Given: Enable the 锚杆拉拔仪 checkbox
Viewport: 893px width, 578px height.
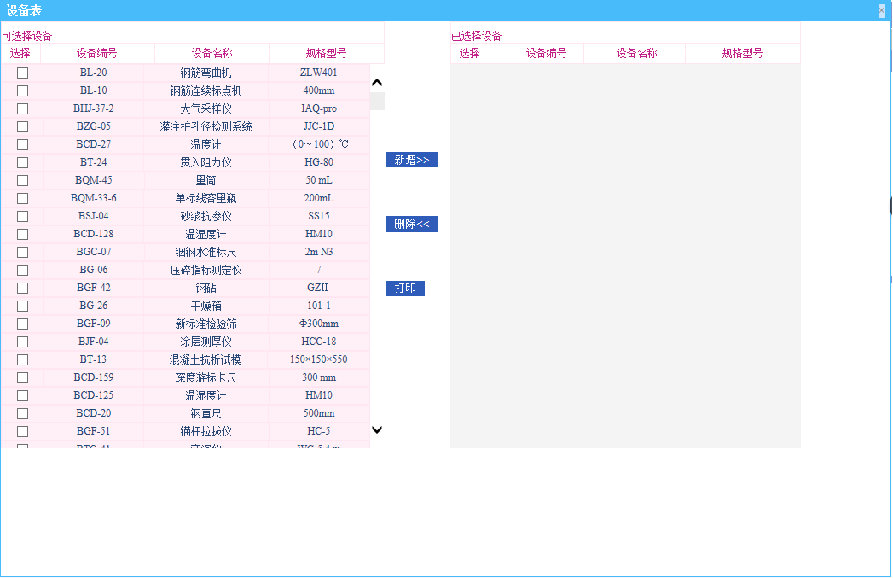Looking at the screenshot, I should coord(21,430).
